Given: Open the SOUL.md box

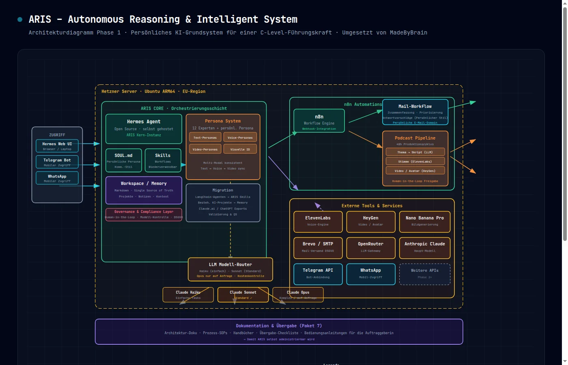Looking at the screenshot, I should click(124, 161).
